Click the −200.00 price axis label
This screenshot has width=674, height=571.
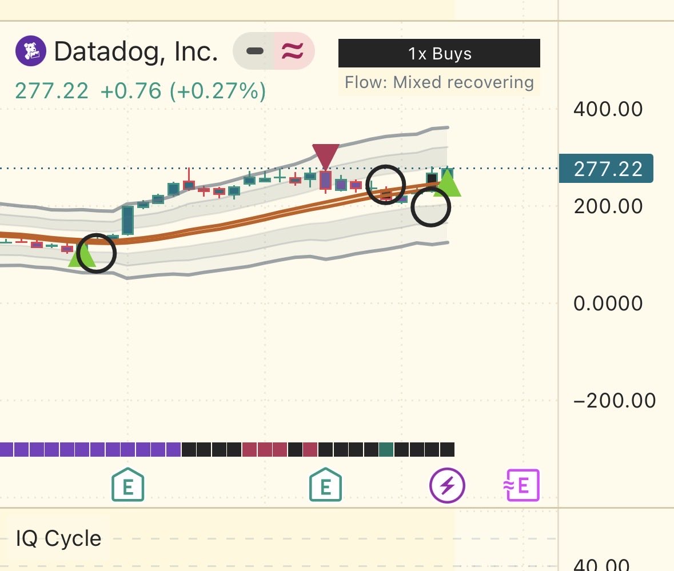click(615, 401)
